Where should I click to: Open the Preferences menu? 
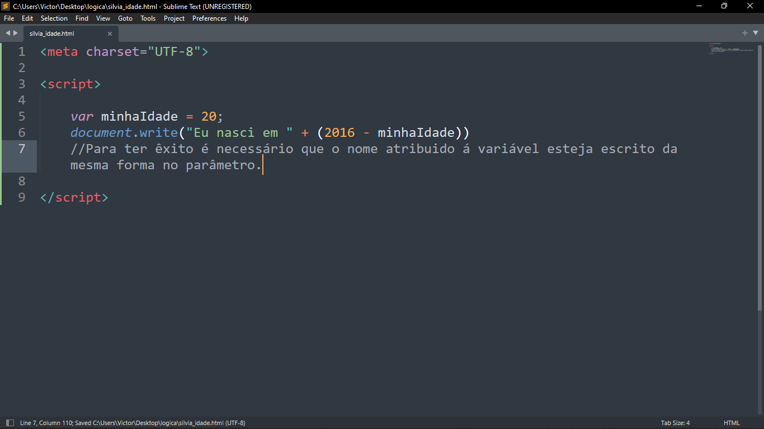(x=210, y=18)
